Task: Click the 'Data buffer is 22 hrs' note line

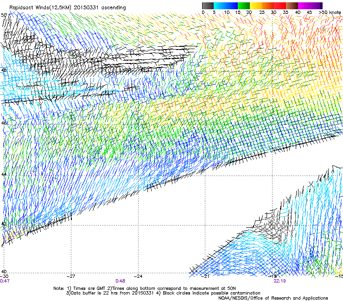Action: pos(163,293)
